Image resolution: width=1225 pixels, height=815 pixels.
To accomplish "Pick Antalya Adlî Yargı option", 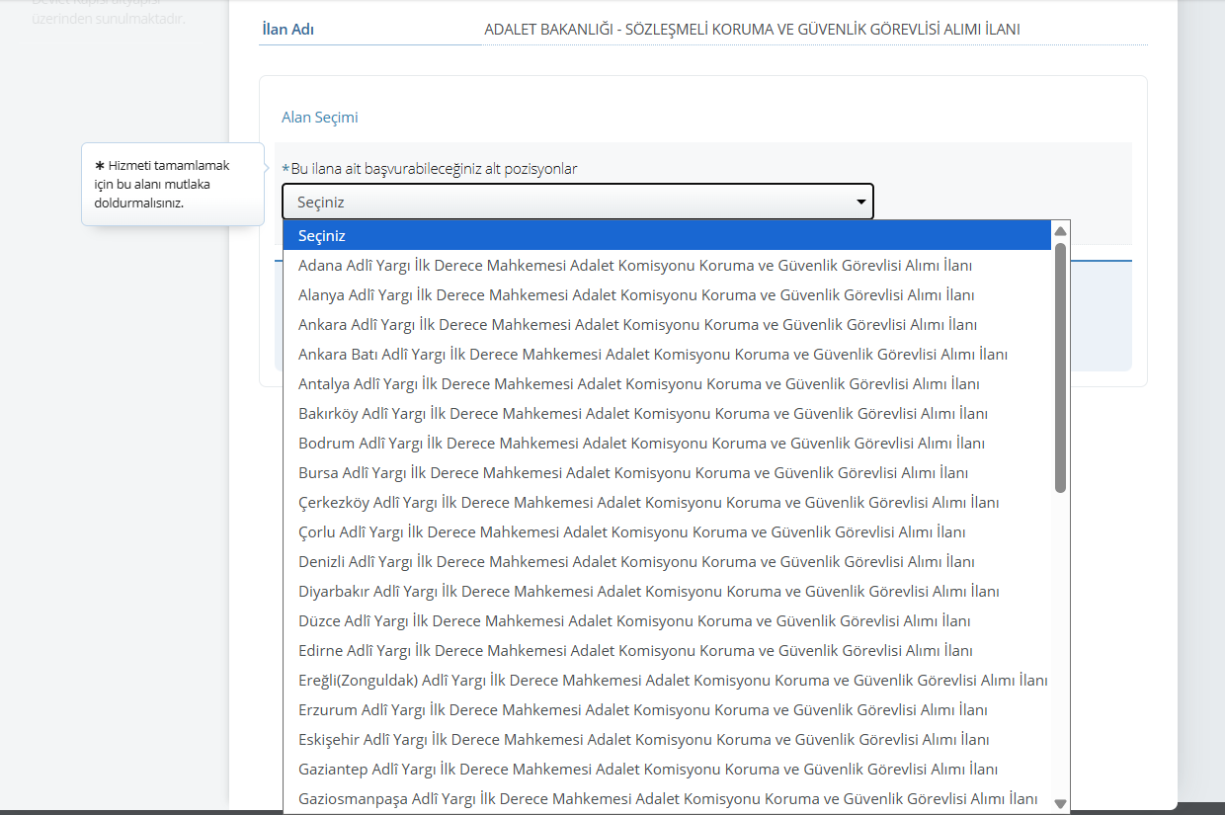I will coord(667,384).
